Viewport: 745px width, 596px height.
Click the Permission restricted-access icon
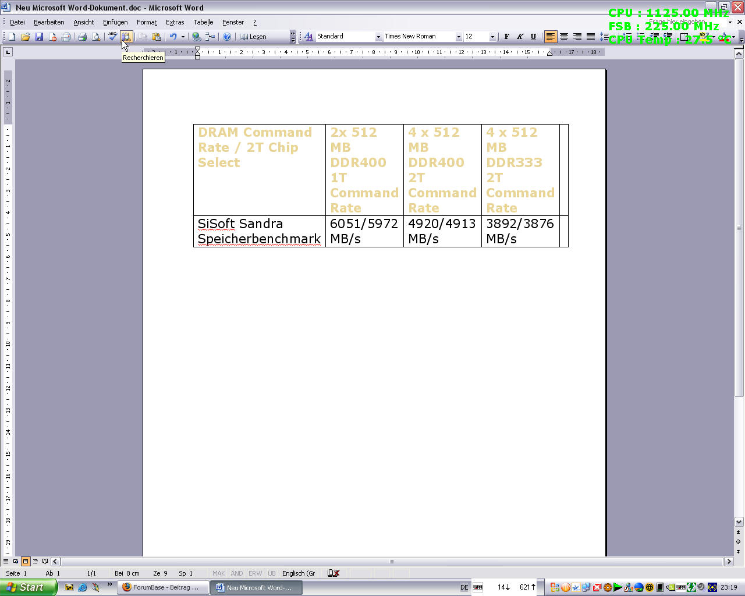(x=52, y=37)
